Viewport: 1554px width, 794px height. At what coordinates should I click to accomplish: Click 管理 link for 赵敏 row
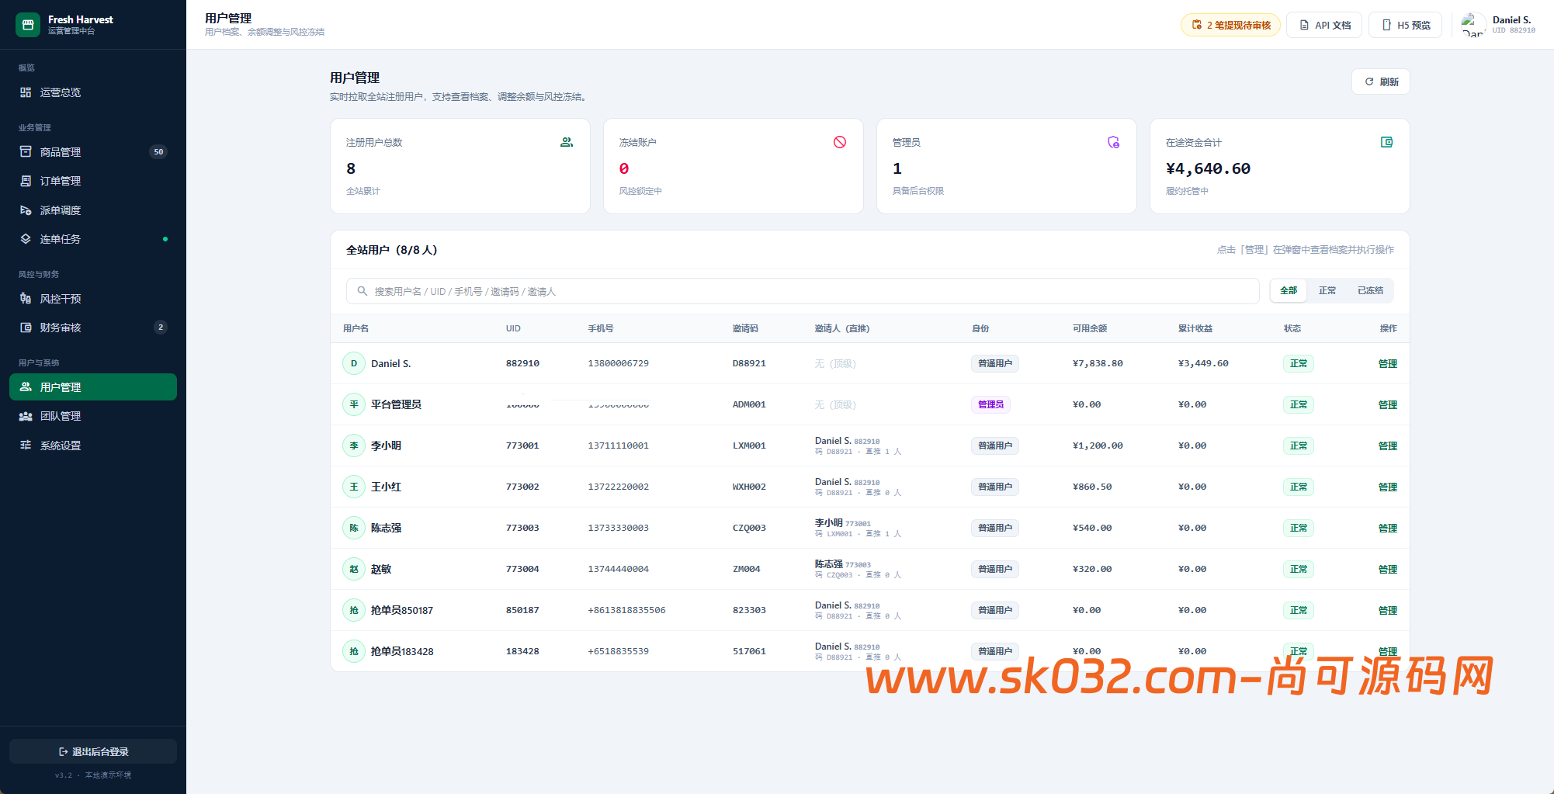pyautogui.click(x=1387, y=569)
